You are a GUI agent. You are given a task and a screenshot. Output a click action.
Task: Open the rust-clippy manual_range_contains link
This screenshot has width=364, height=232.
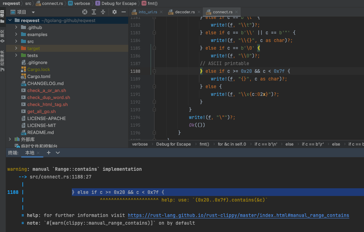pyautogui.click(x=238, y=215)
